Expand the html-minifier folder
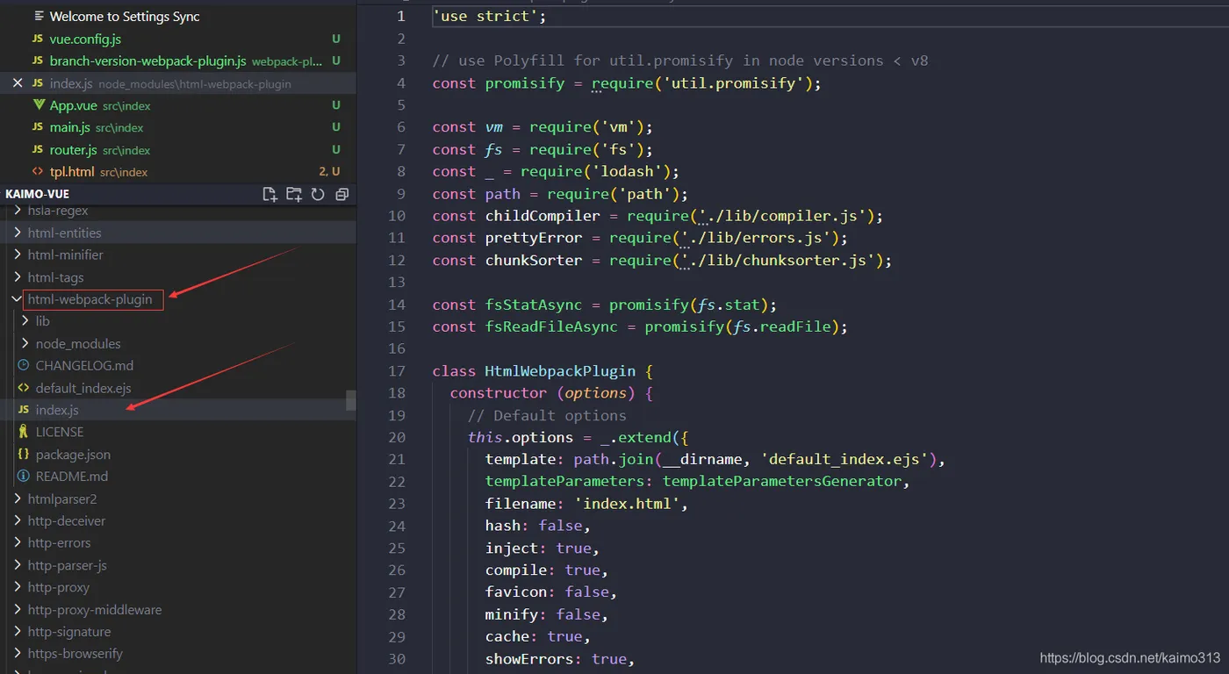The height and width of the screenshot is (674, 1229). point(17,255)
